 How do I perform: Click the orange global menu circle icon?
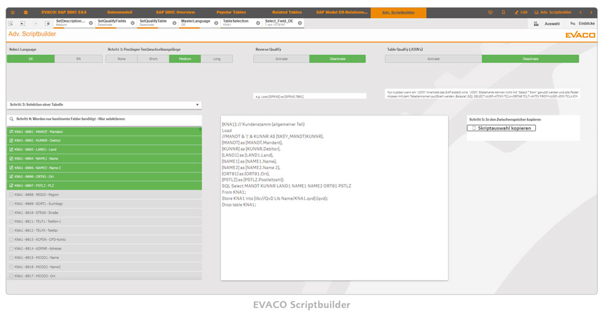pos(26,12)
